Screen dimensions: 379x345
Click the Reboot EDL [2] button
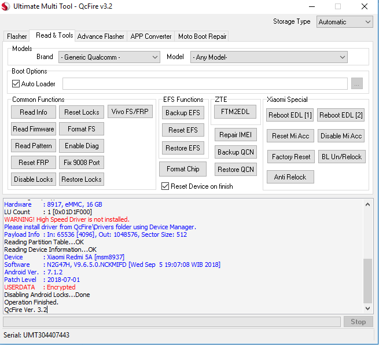[x=341, y=115]
